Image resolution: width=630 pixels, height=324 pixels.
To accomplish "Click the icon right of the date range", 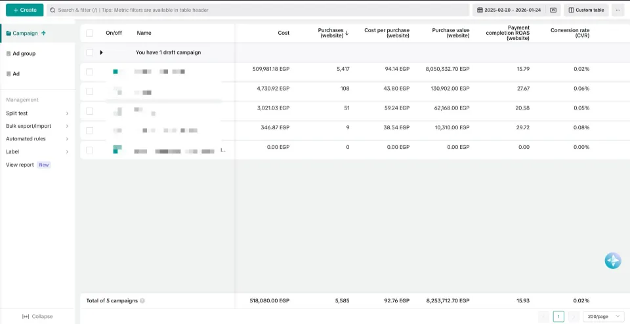I will (553, 10).
